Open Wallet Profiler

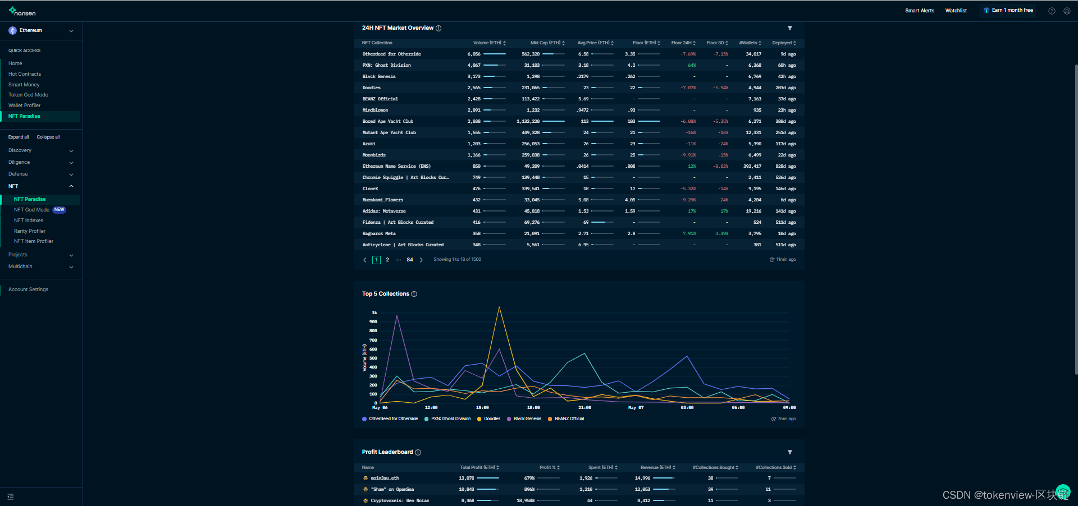coord(24,105)
